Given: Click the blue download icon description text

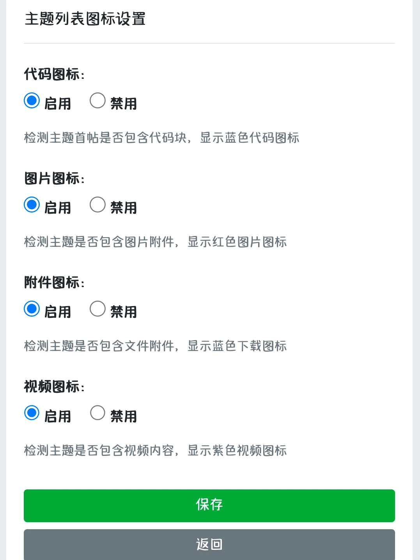Looking at the screenshot, I should click(155, 346).
